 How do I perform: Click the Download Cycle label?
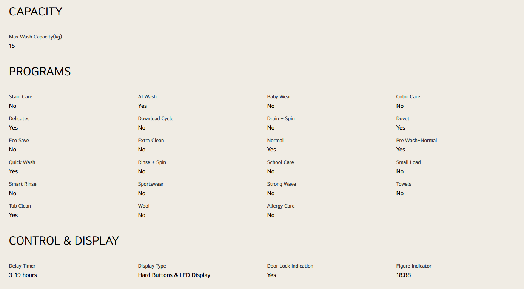click(156, 119)
